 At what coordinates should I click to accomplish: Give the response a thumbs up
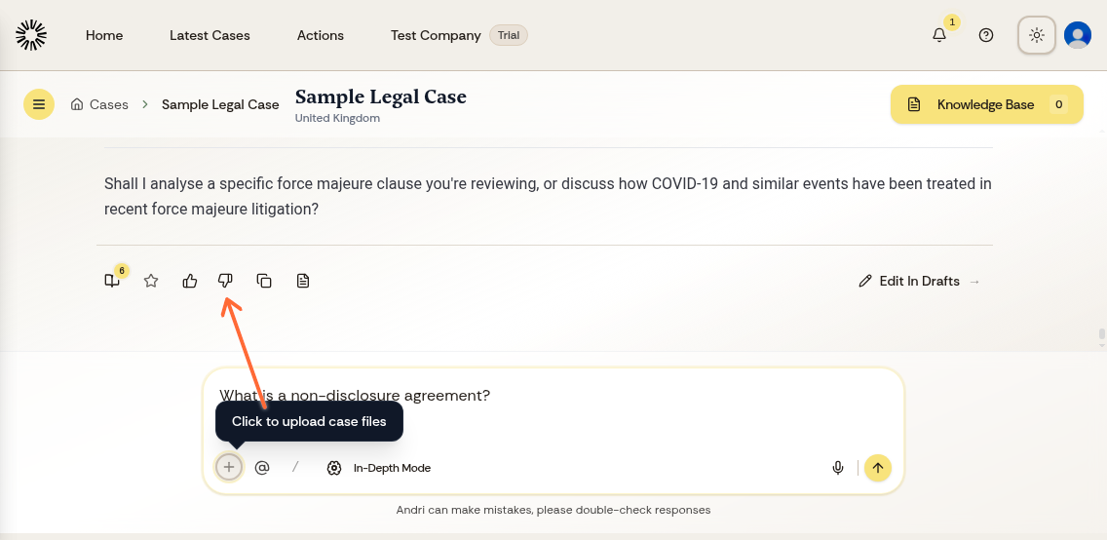coord(190,281)
